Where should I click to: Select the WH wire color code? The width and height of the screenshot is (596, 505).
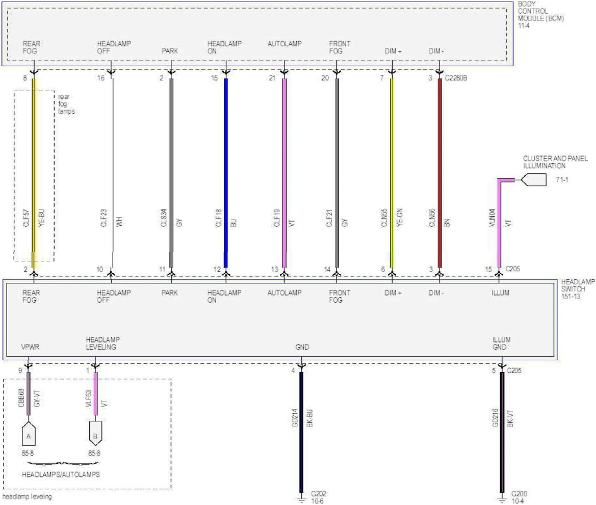pyautogui.click(x=119, y=222)
